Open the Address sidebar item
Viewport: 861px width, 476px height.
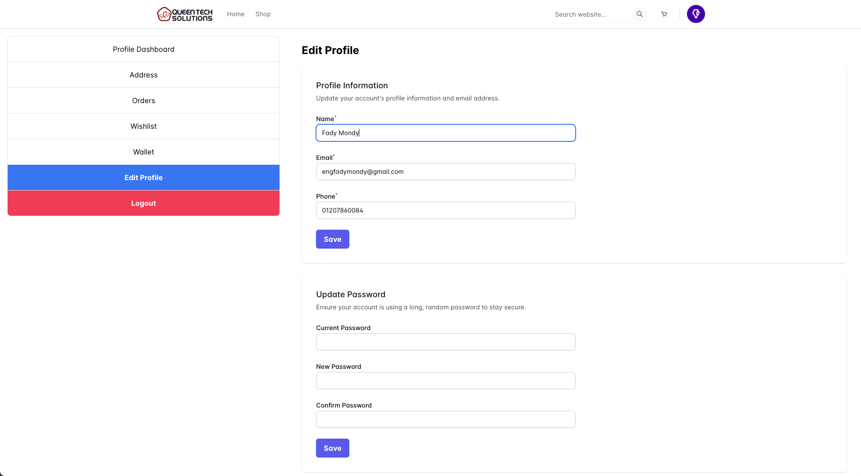tap(143, 75)
